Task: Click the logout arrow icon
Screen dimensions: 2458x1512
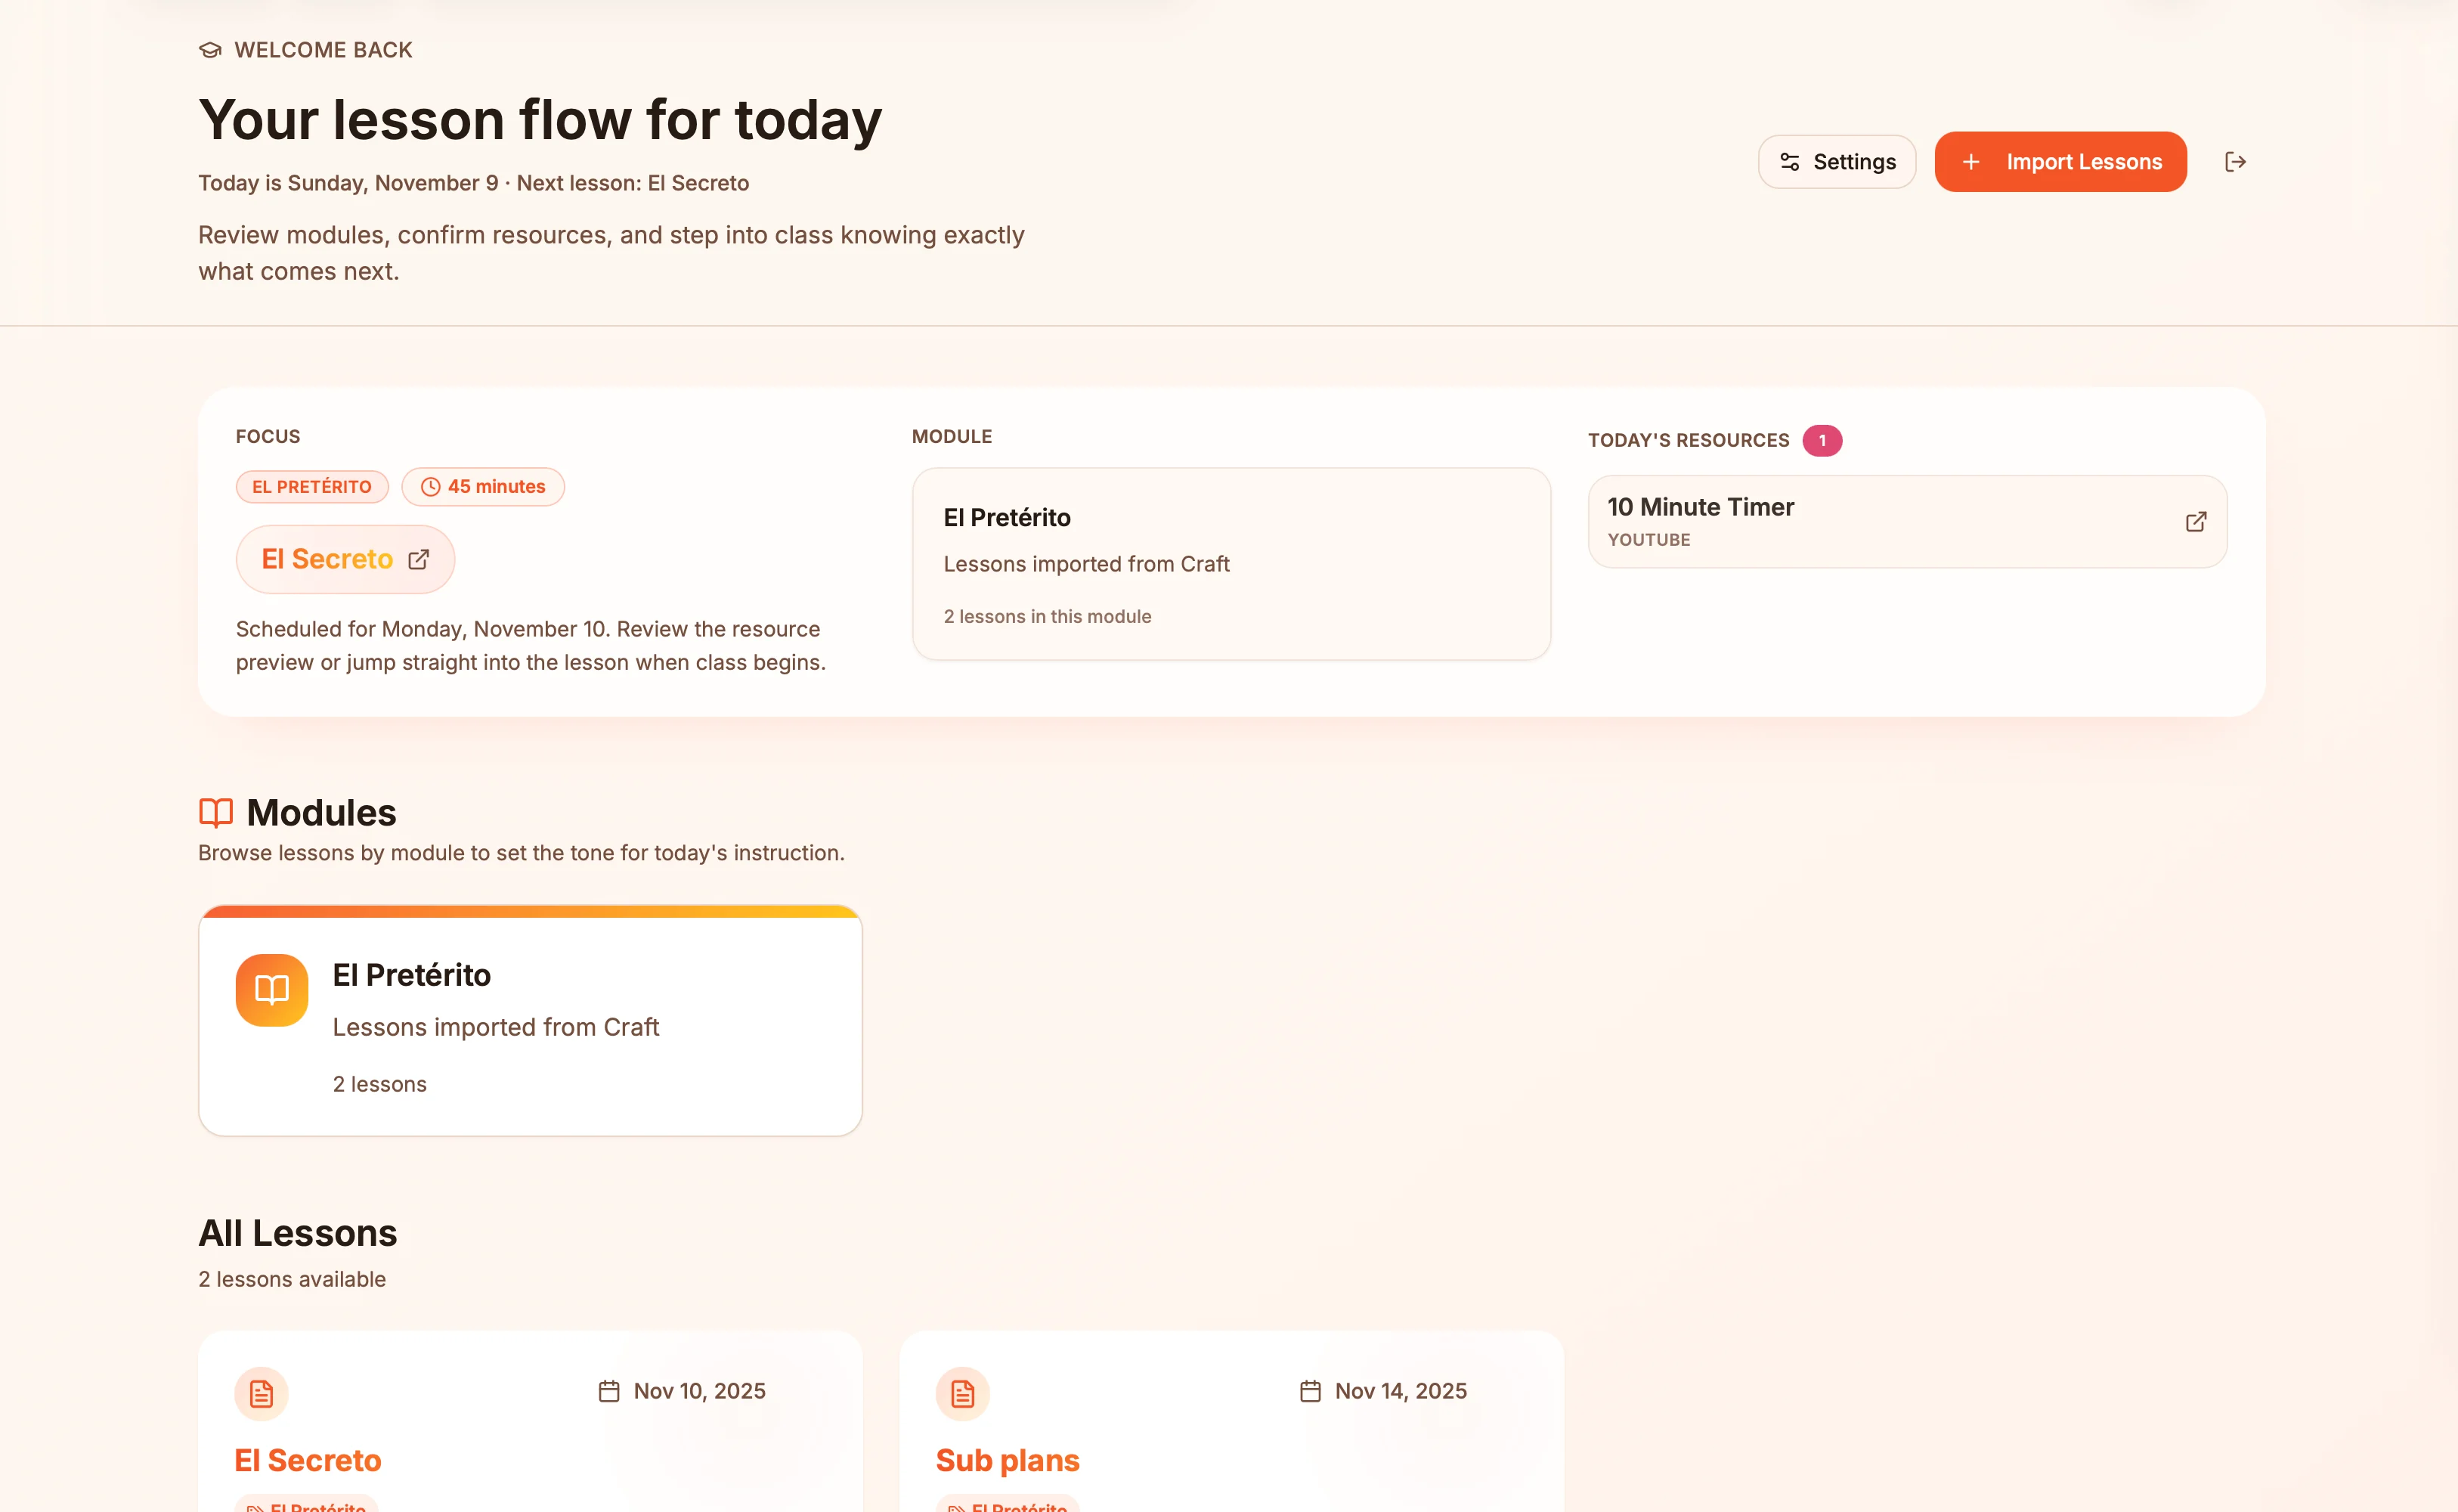Action: coord(2235,162)
